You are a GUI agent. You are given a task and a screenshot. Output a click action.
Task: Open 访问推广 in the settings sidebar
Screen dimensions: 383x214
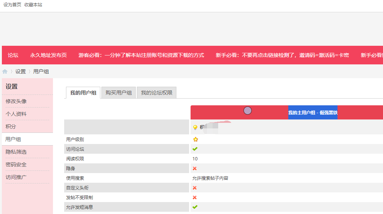tap(16, 177)
